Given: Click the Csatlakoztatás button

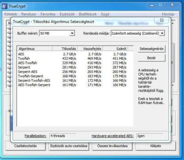Looking at the screenshot, I should (x=25, y=146).
